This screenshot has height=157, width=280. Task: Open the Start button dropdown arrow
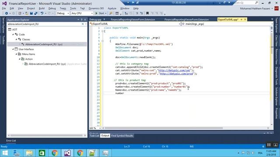tap(106, 14)
